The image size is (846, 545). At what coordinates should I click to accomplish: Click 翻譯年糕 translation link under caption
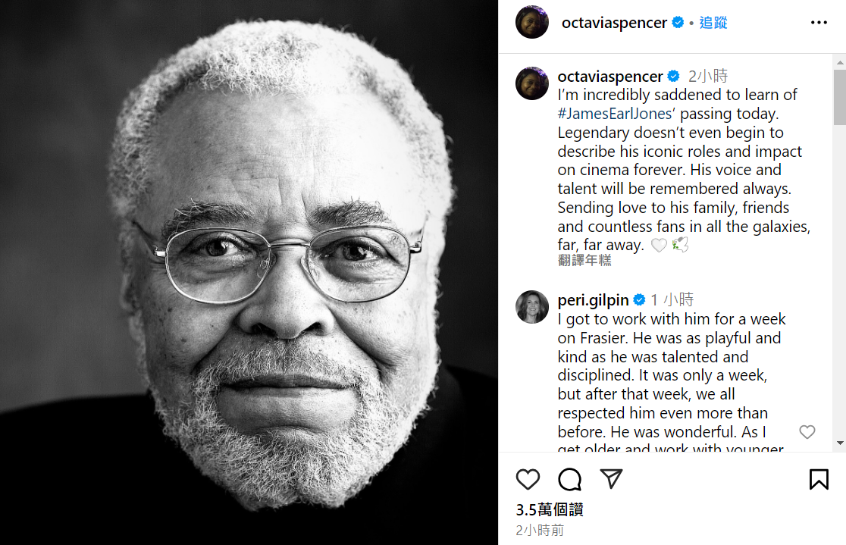(584, 261)
